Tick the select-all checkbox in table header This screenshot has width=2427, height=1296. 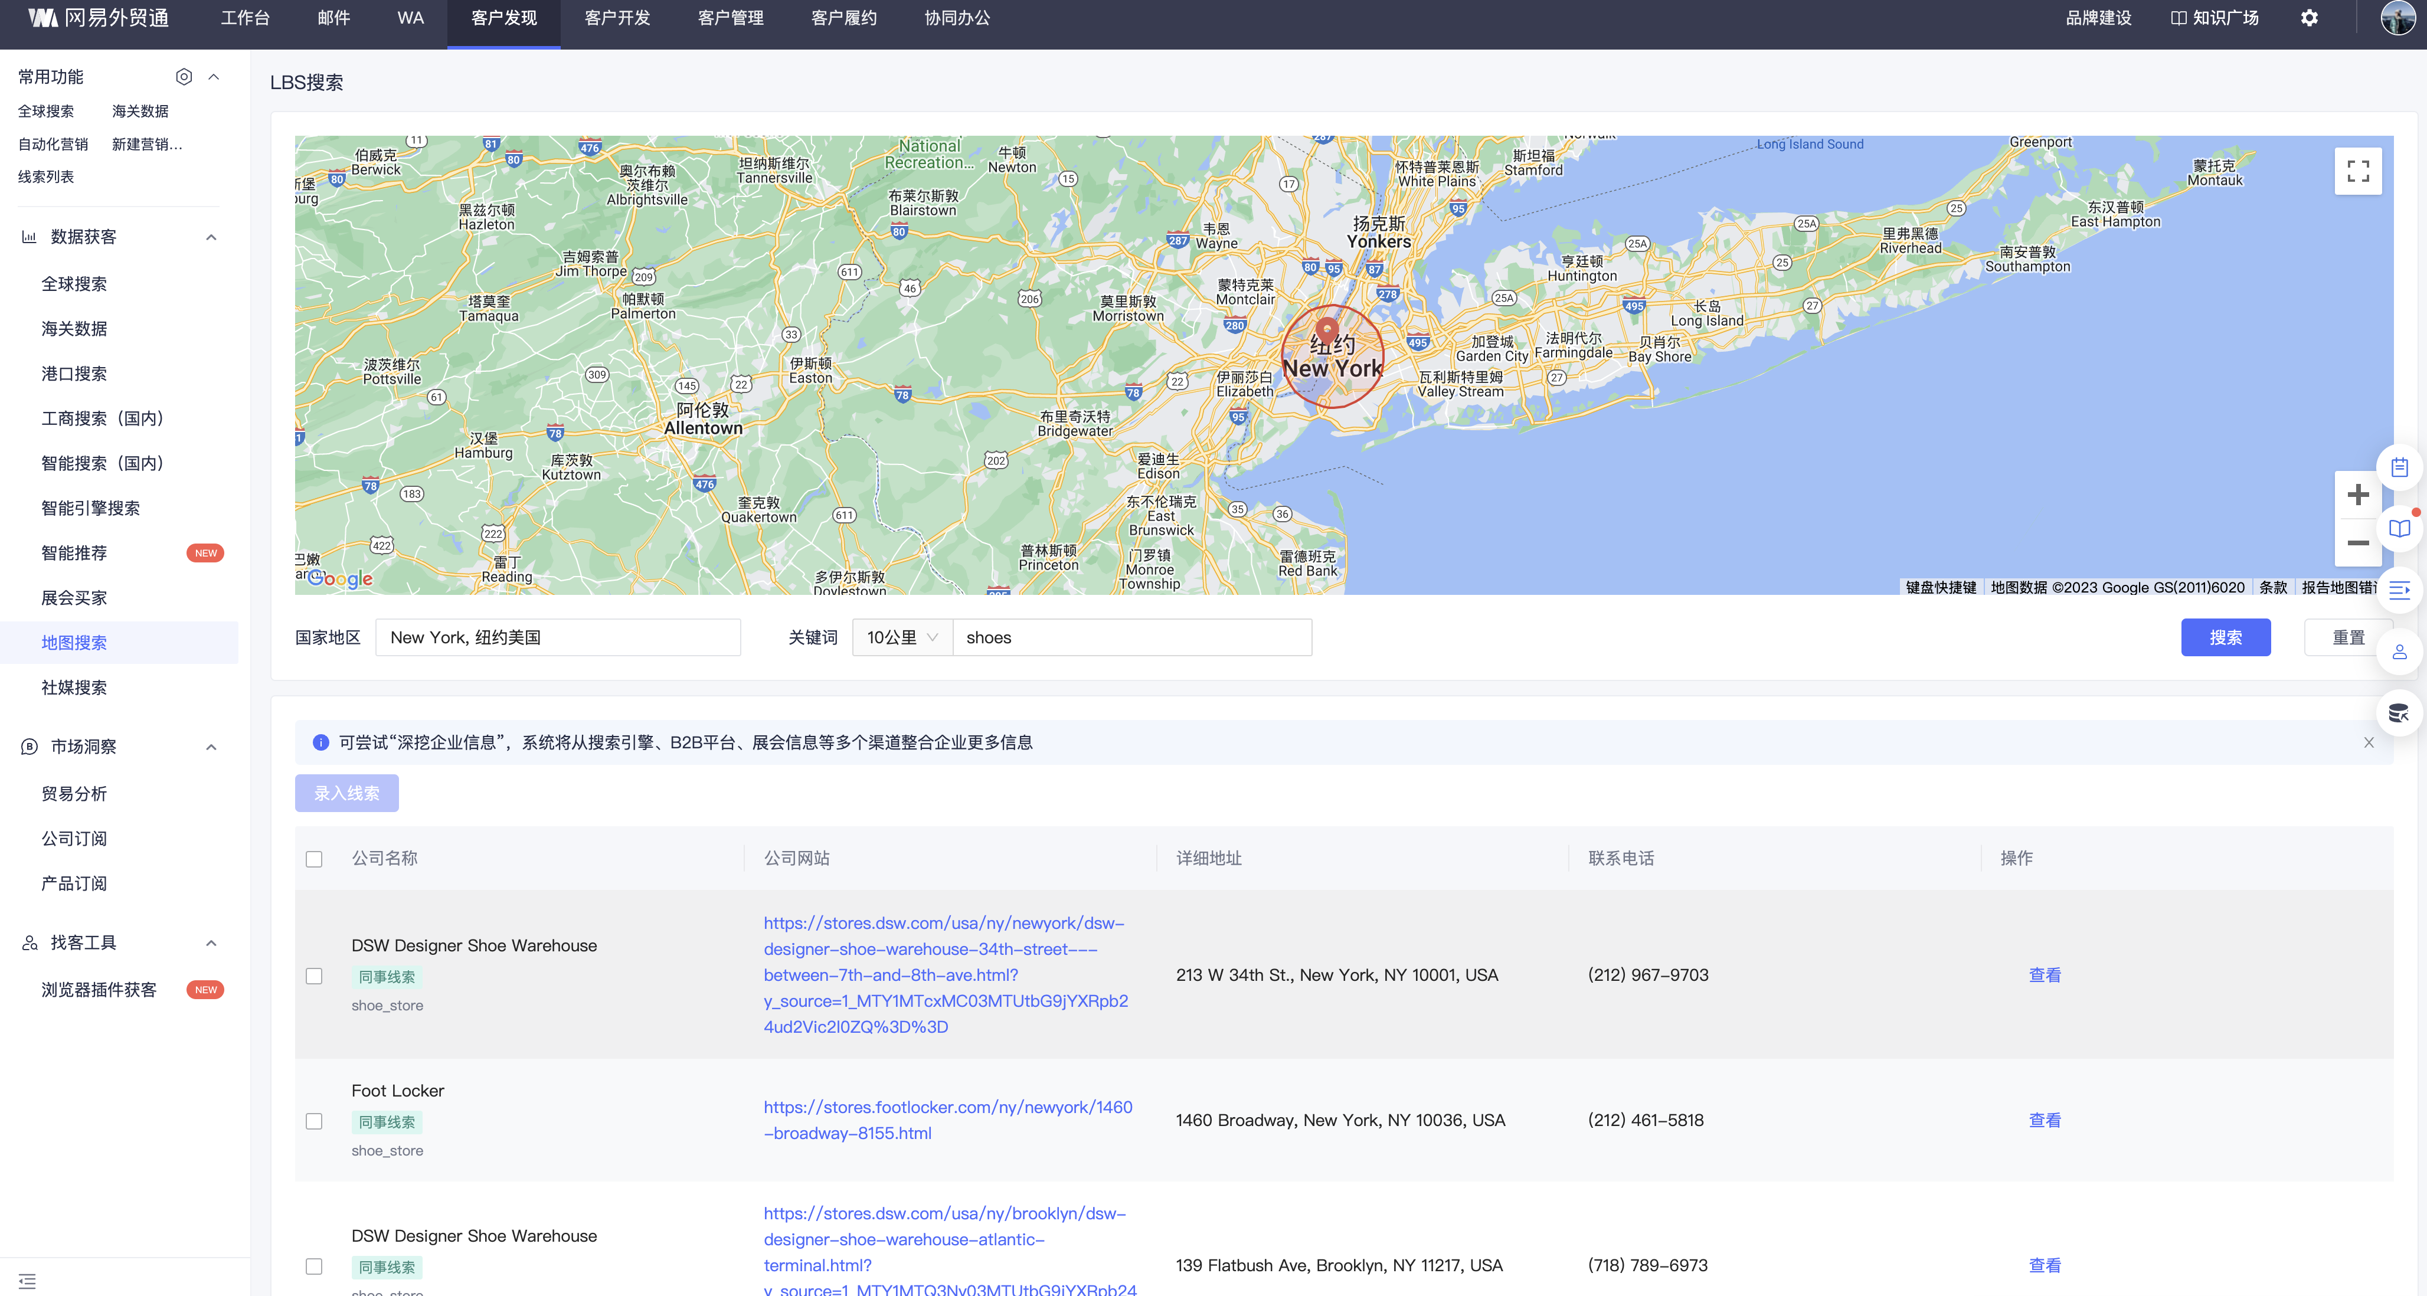[314, 859]
